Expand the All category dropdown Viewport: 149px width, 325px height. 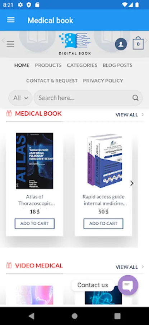[x=20, y=98]
